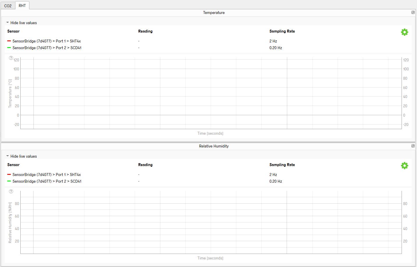Click the Relative Humidity panel title bar
Image resolution: width=417 pixels, height=267 pixels.
coord(214,146)
